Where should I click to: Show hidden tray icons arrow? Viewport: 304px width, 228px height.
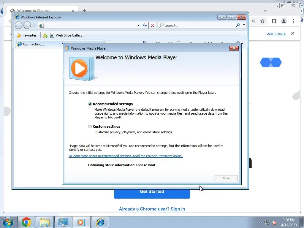point(259,222)
